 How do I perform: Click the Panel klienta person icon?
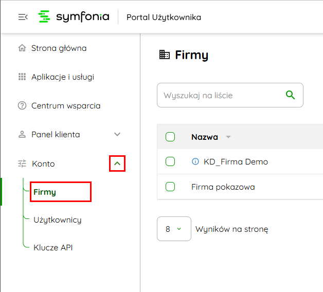[x=22, y=135]
